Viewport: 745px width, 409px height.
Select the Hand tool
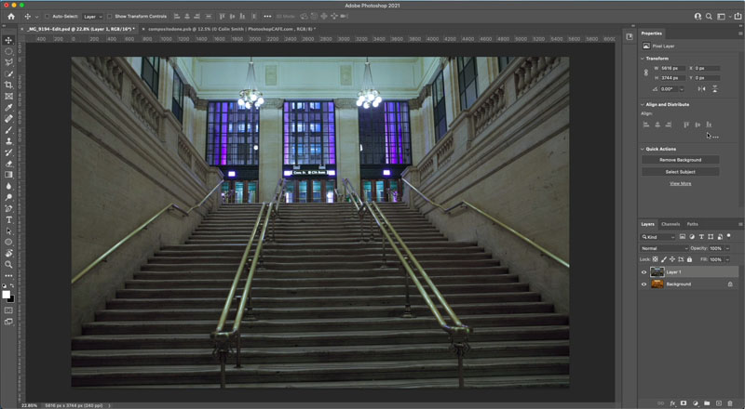[8, 254]
